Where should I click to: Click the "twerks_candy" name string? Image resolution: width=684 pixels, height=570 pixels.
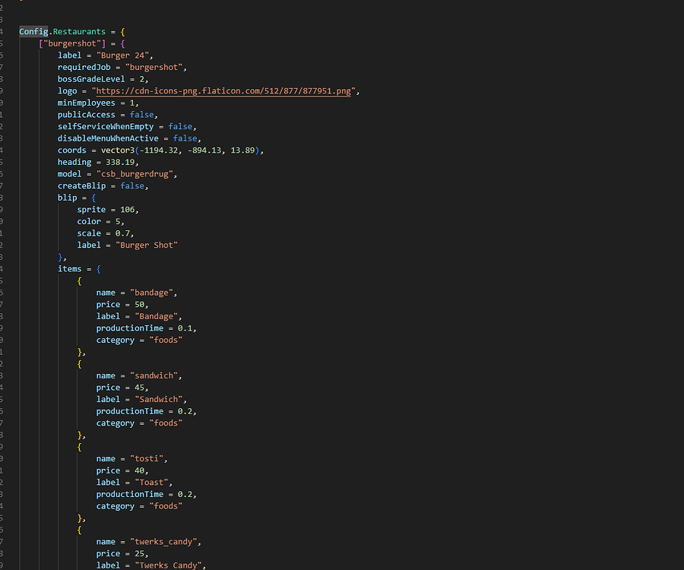click(165, 542)
